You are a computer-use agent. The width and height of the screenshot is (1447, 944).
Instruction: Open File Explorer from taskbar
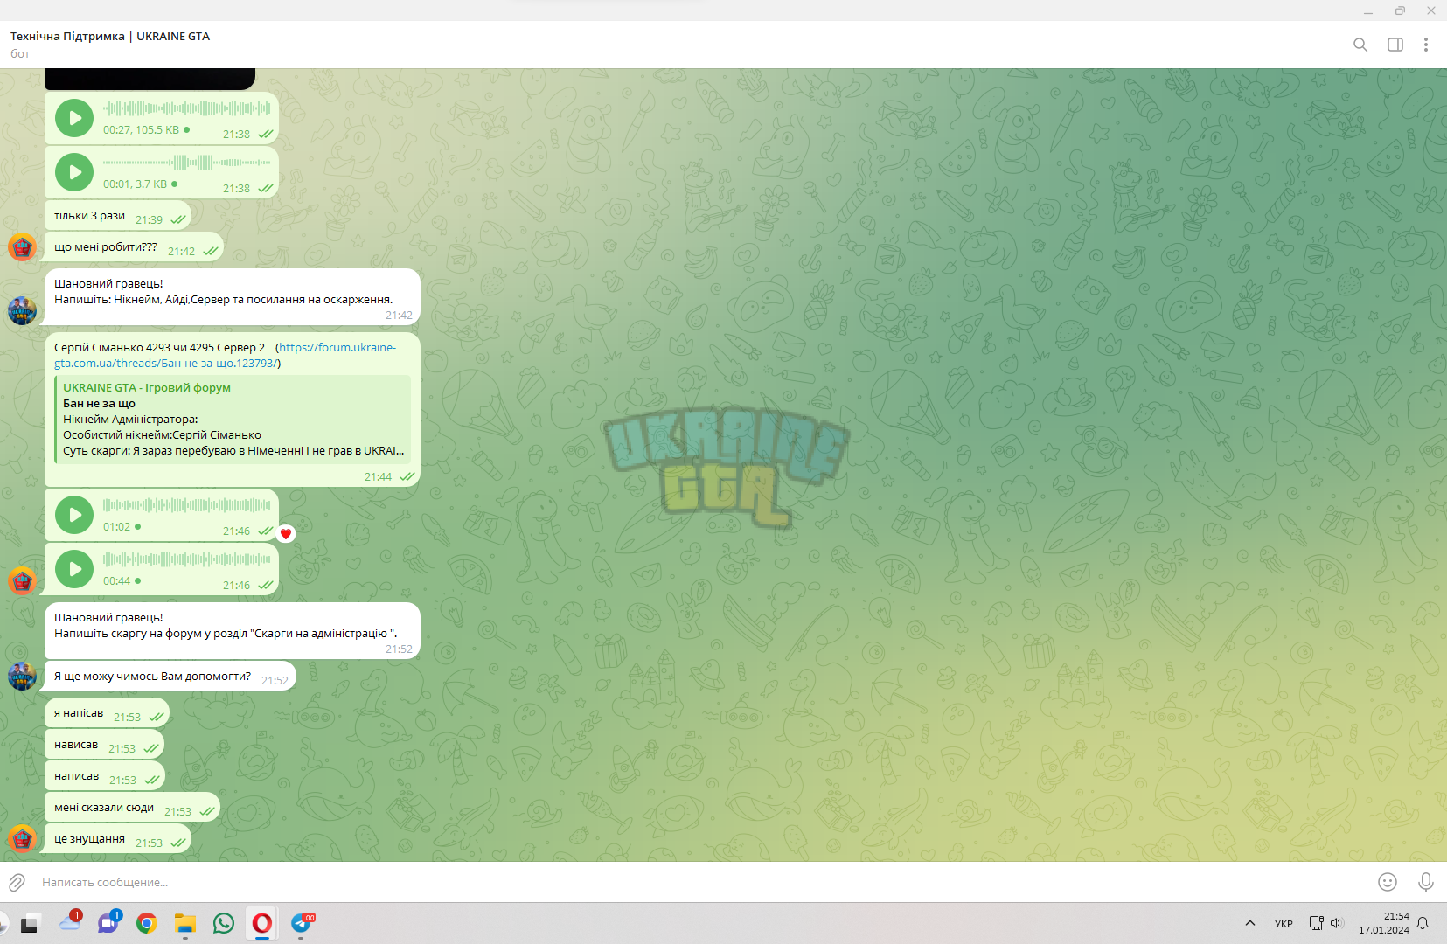[x=184, y=923]
